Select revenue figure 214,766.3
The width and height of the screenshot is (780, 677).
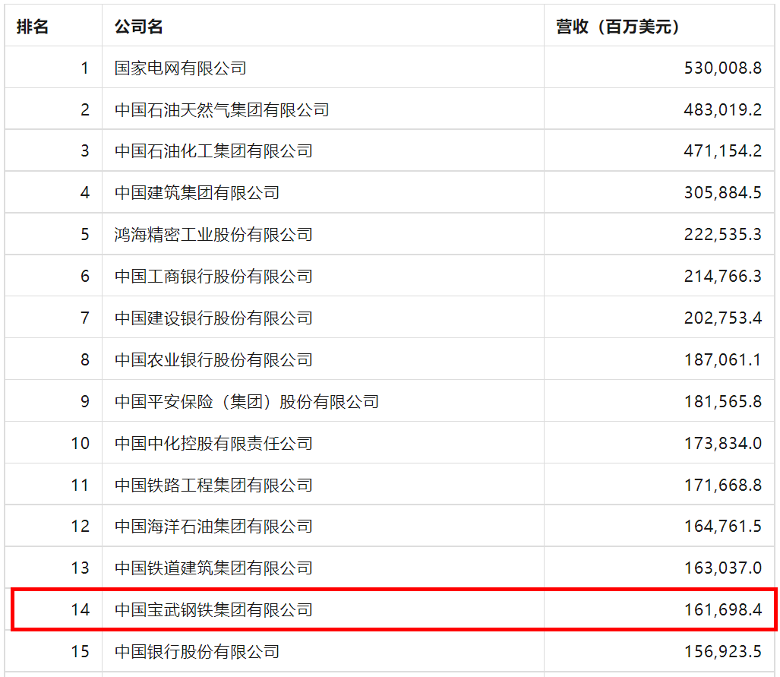(723, 277)
